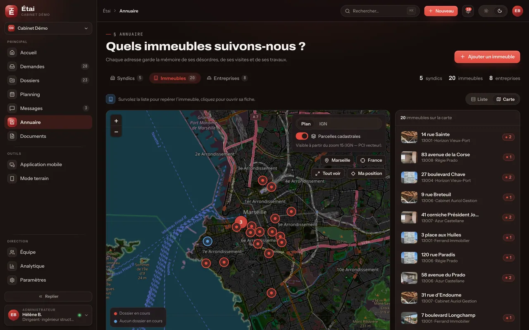Open the Accueil home icon
529x330 pixels.
pyautogui.click(x=12, y=53)
